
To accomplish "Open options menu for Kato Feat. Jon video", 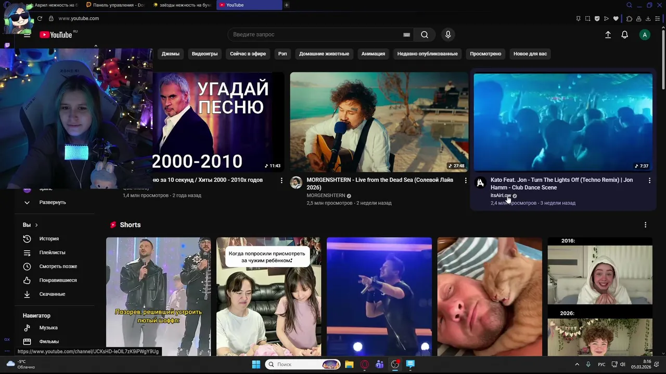I will pos(649,180).
